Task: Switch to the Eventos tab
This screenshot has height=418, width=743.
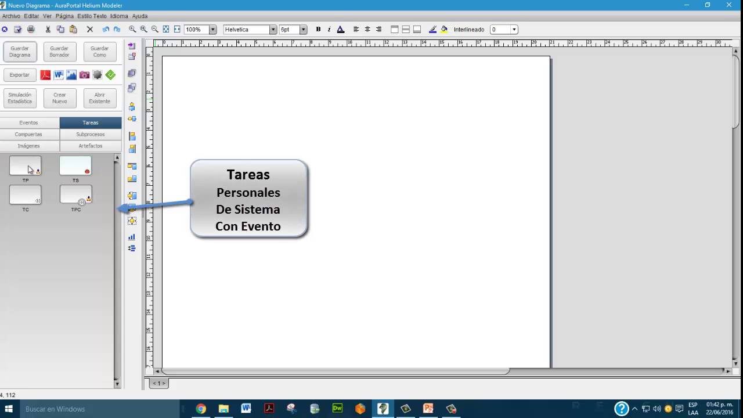Action: (28, 122)
